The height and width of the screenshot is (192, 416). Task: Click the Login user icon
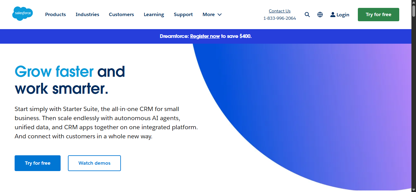coord(333,15)
